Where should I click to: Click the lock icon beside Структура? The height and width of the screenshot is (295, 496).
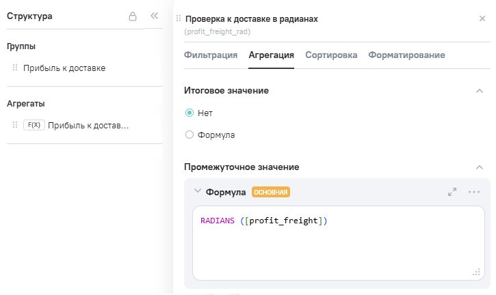(x=133, y=16)
